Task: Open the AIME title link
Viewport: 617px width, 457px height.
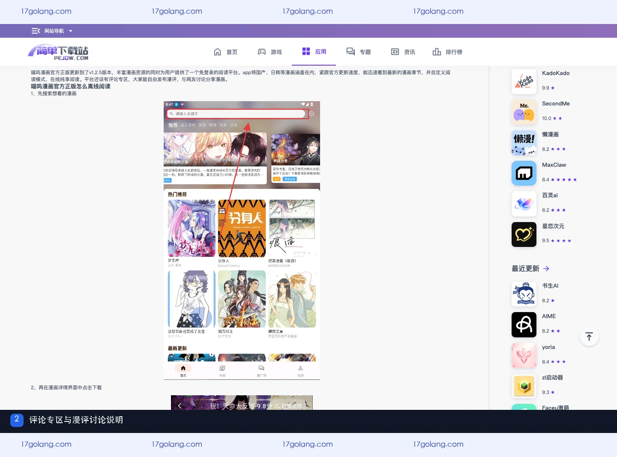Action: click(549, 316)
